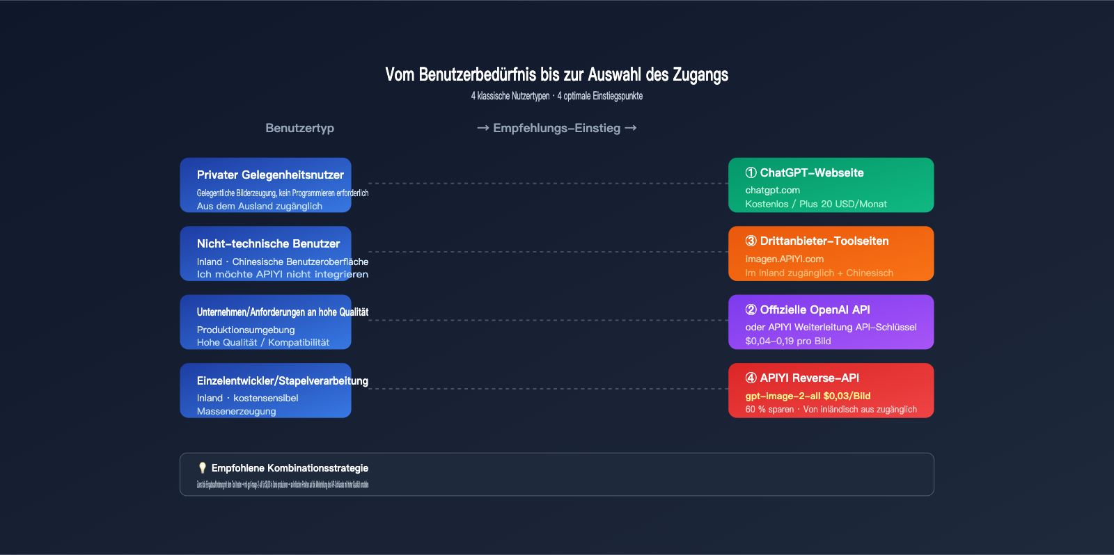Click the lightbulb icon beside Empfohlene Kombinationsstrategie
The width and height of the screenshot is (1114, 555).
point(203,468)
